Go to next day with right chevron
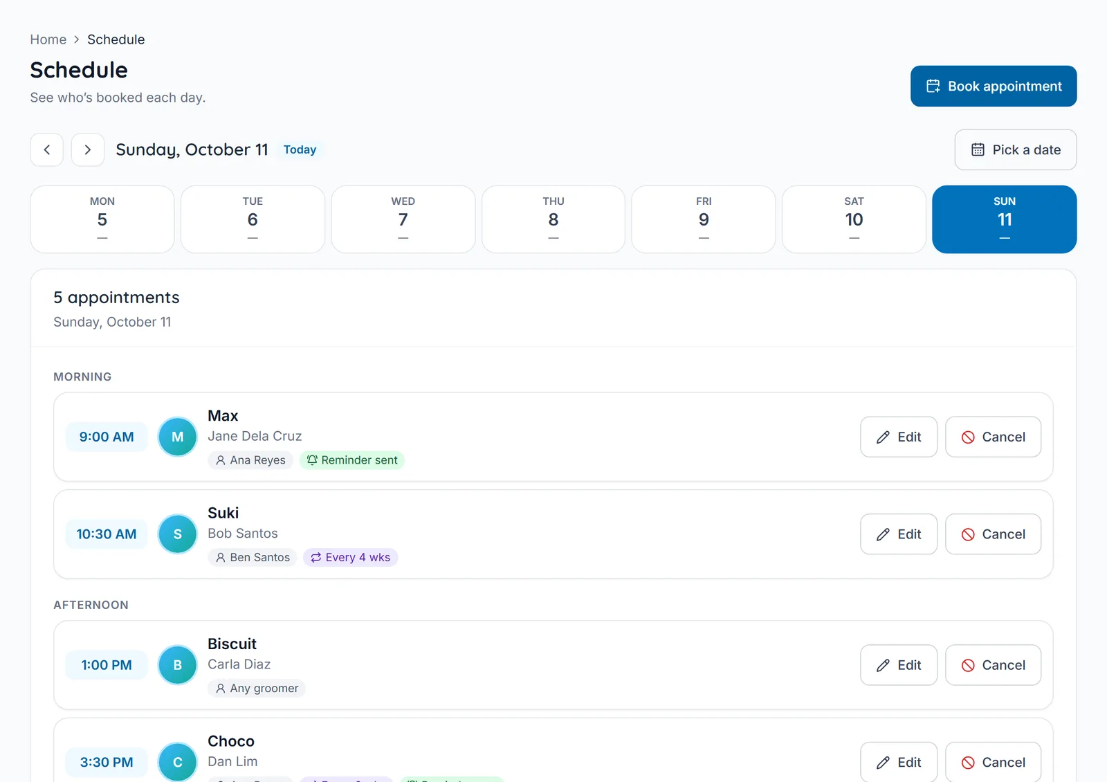Image resolution: width=1107 pixels, height=782 pixels. [88, 149]
